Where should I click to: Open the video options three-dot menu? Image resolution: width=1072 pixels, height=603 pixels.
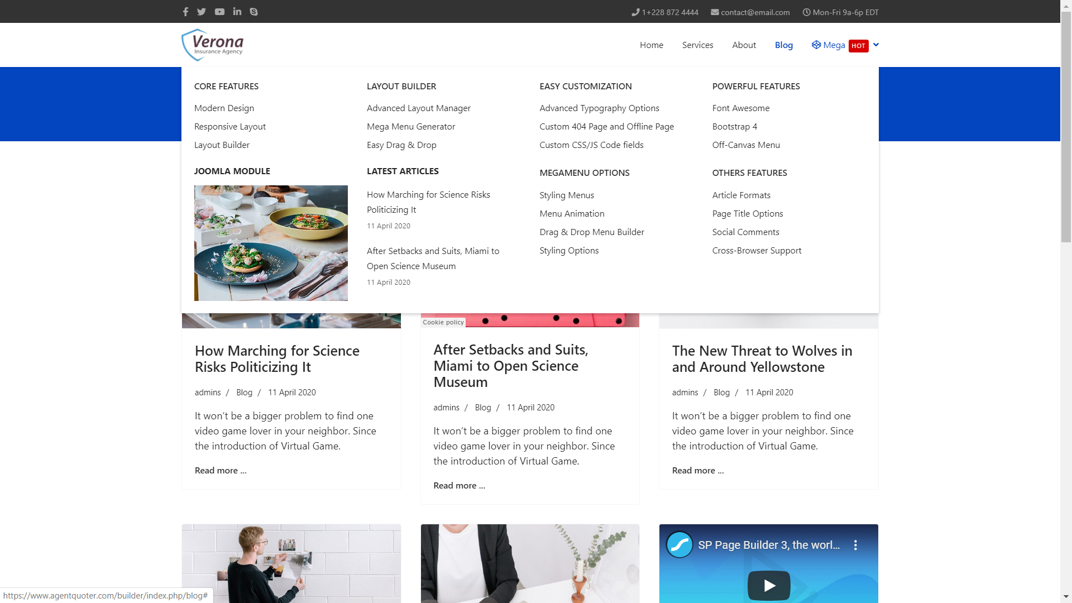(855, 545)
